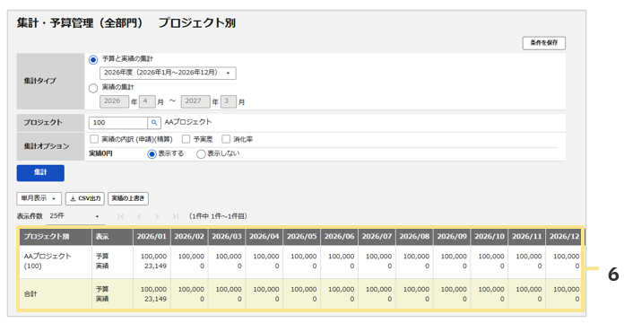Image resolution: width=624 pixels, height=323 pixels.
Task: Click the 2026/05 column header
Action: (301, 237)
